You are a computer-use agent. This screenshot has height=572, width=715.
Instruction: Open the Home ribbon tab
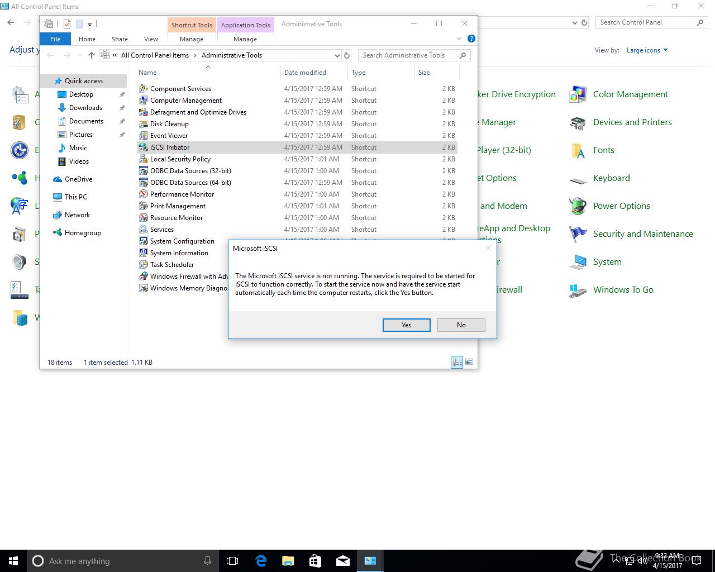[x=87, y=39]
